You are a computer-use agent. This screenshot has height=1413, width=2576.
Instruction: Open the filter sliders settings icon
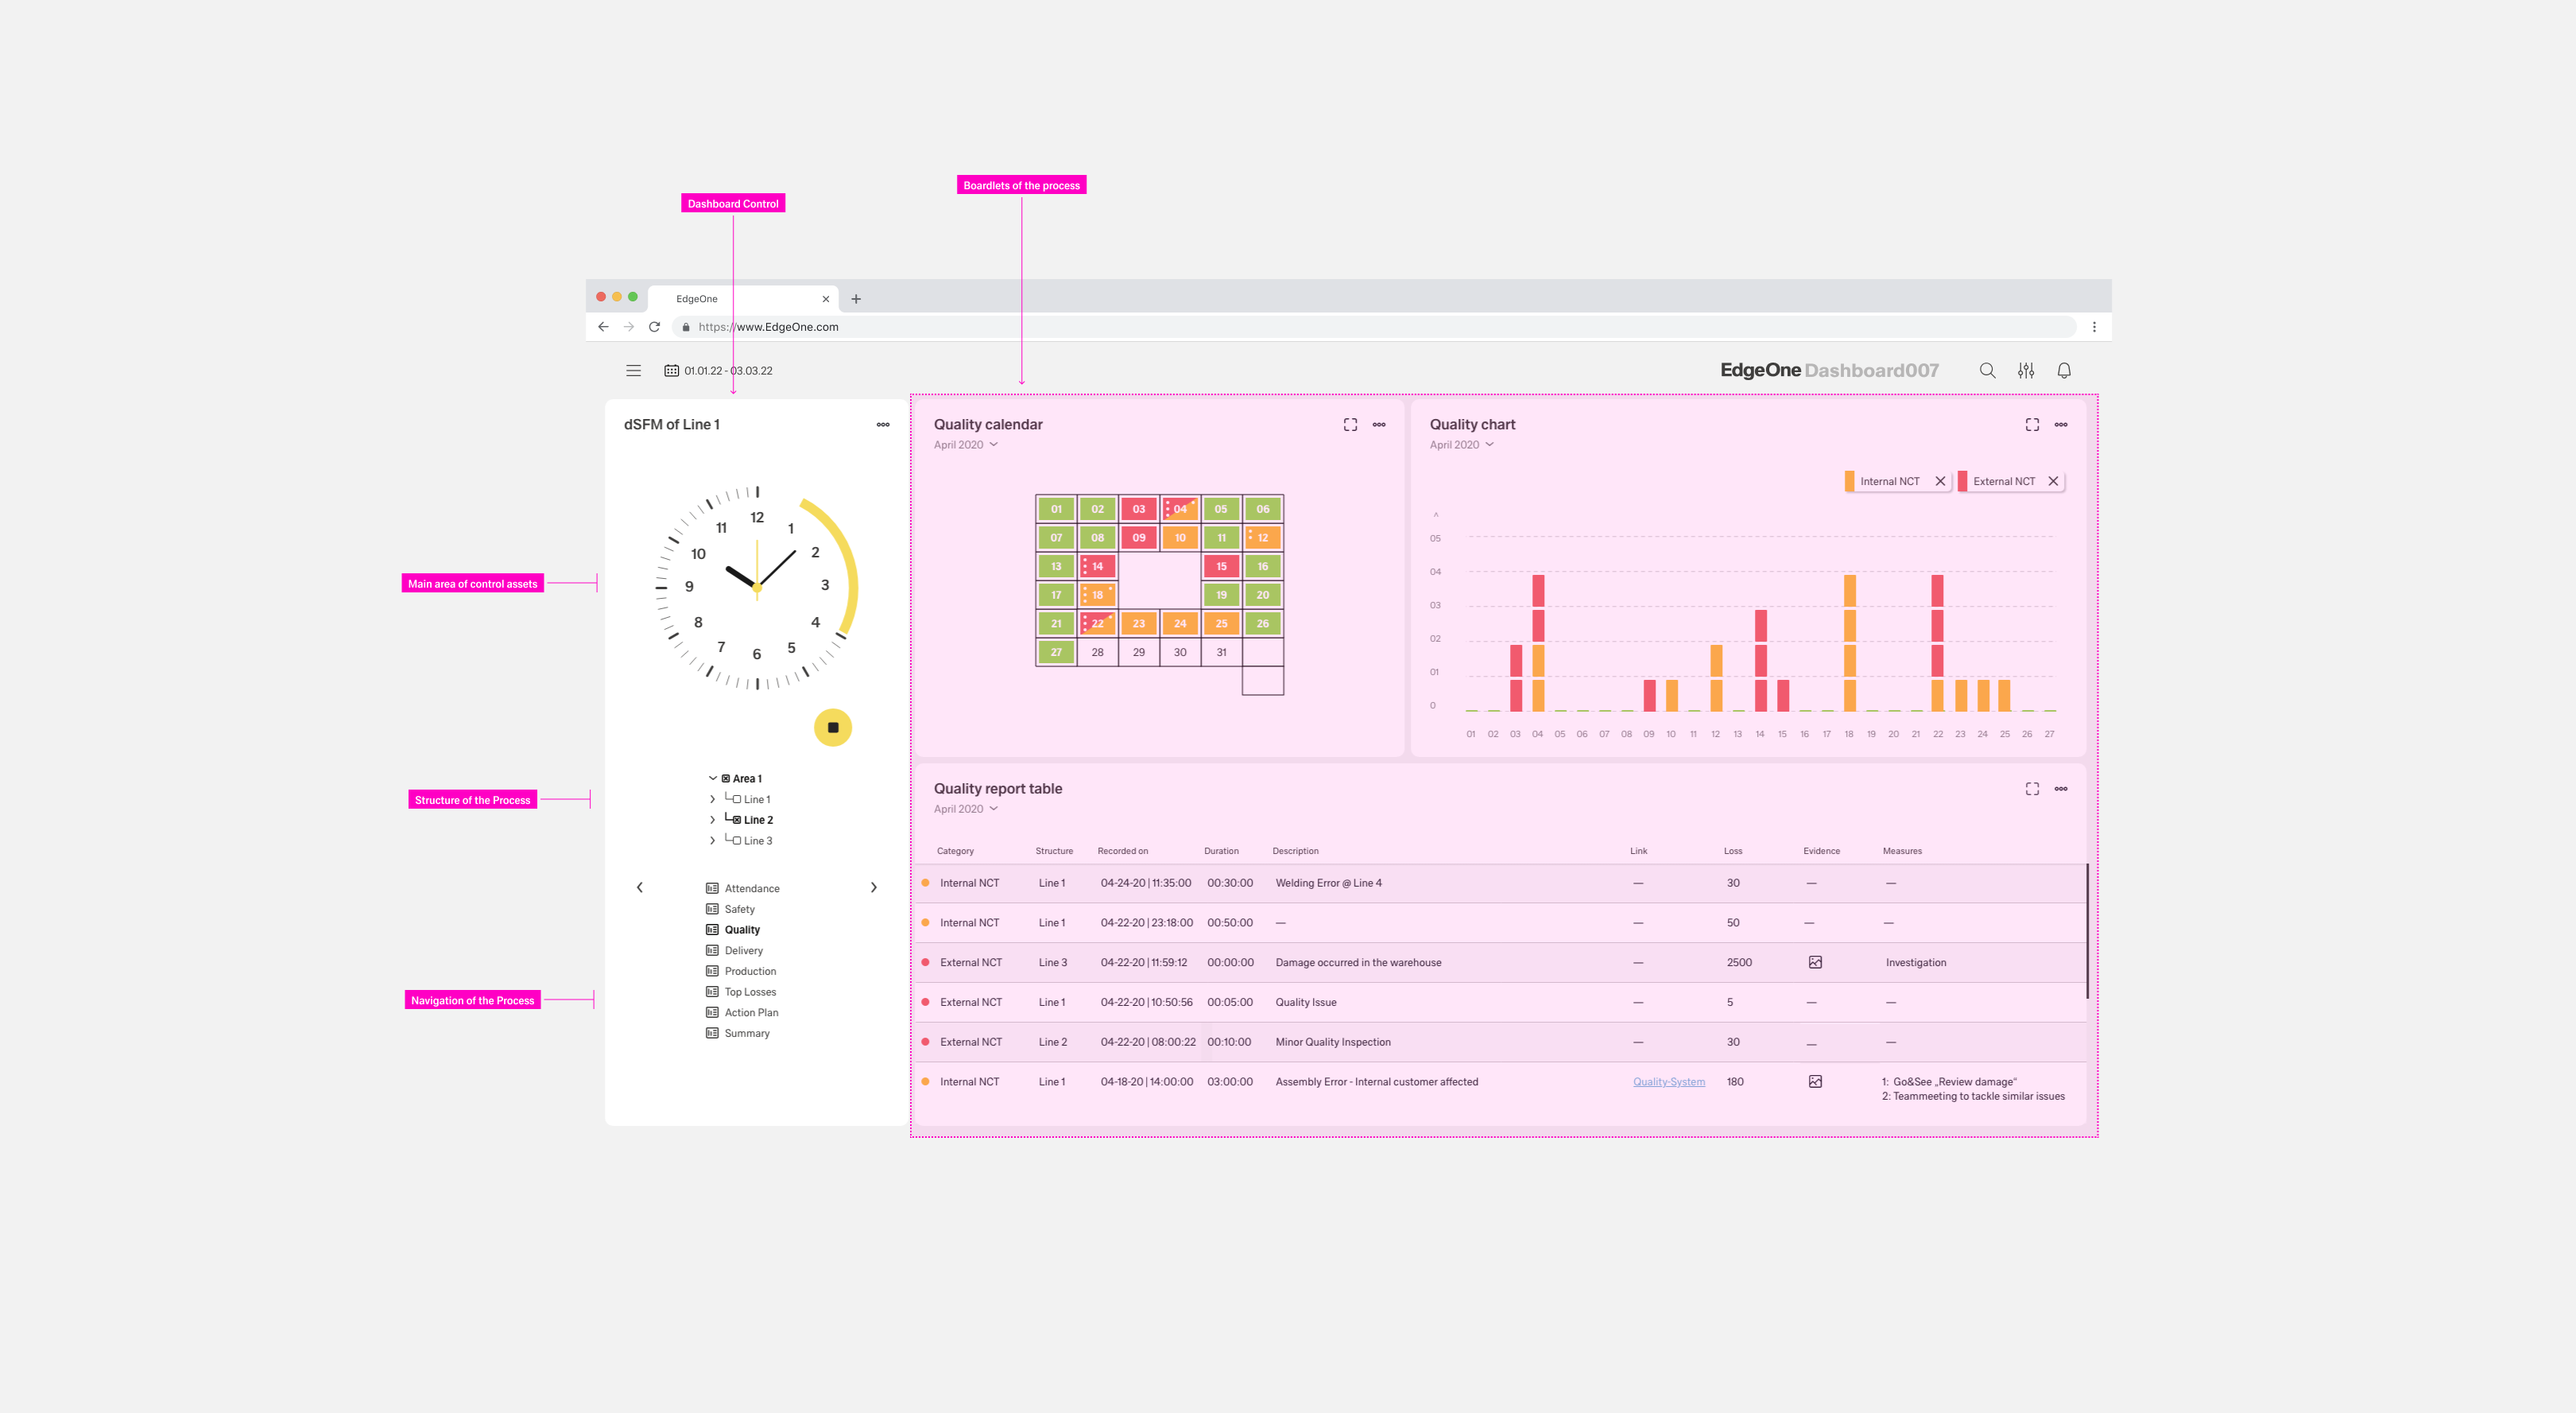point(2025,371)
